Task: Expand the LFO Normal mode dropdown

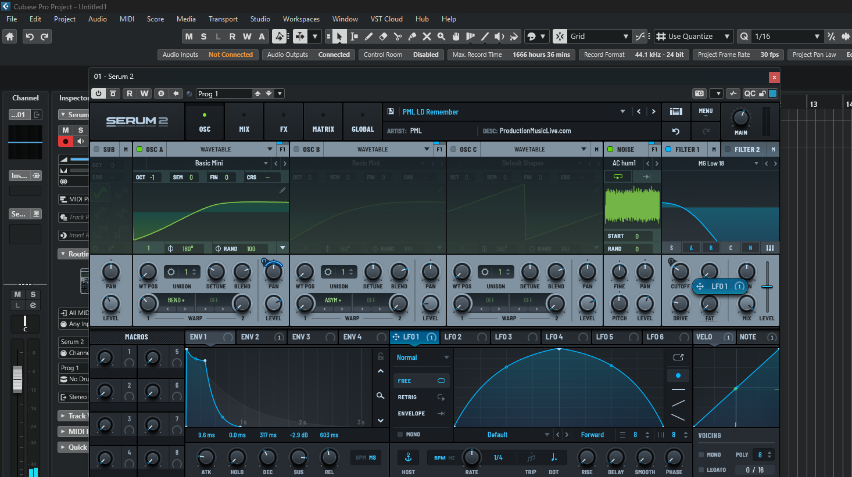Action: coord(446,357)
